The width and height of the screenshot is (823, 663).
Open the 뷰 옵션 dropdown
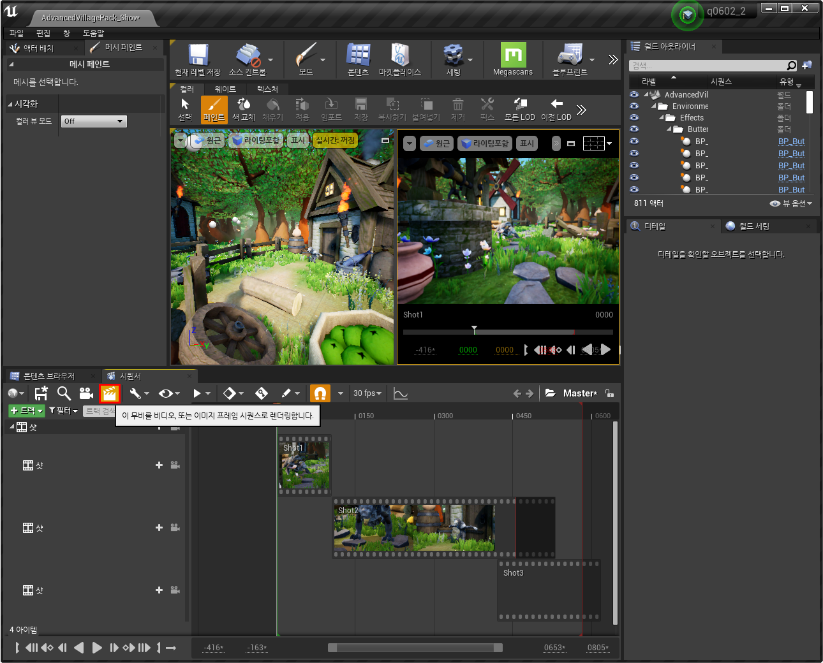[791, 203]
